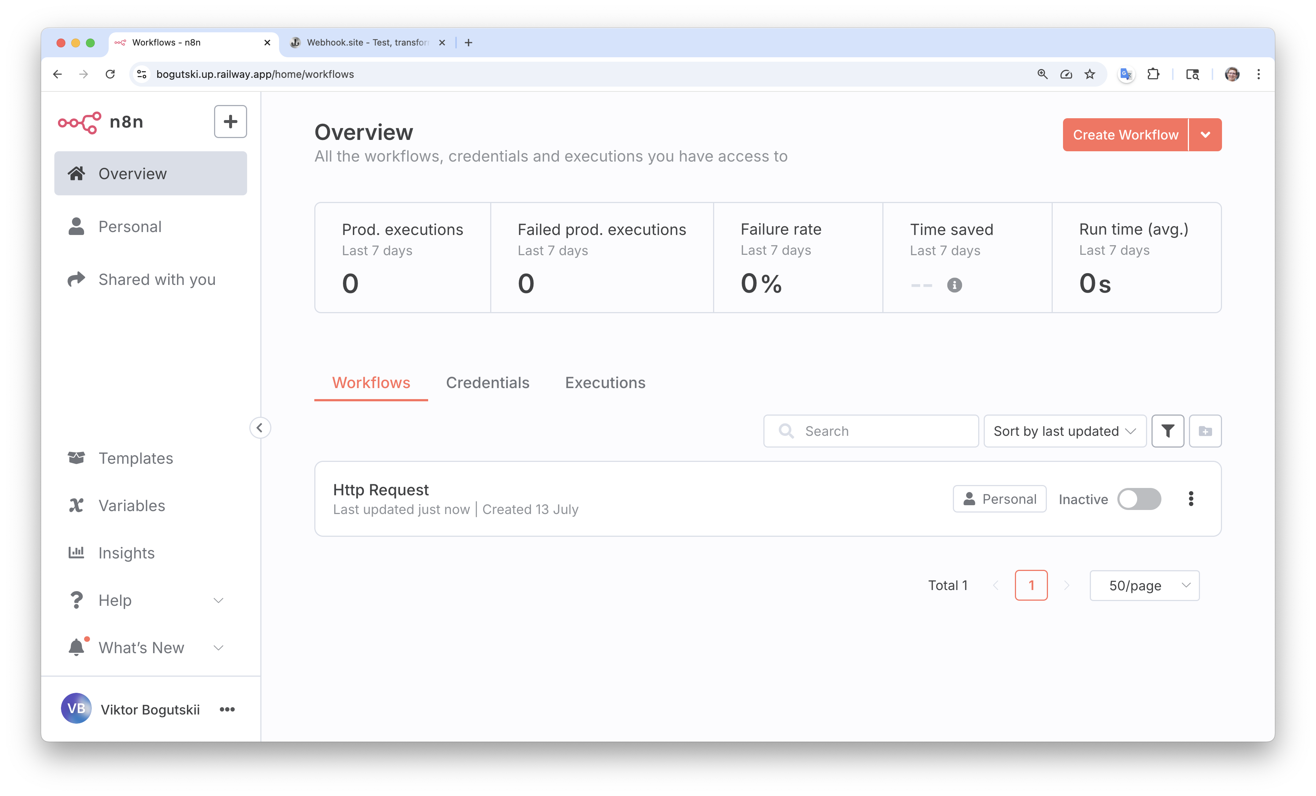This screenshot has width=1316, height=796.
Task: Collapse the sidebar with arrow button
Action: [x=260, y=427]
